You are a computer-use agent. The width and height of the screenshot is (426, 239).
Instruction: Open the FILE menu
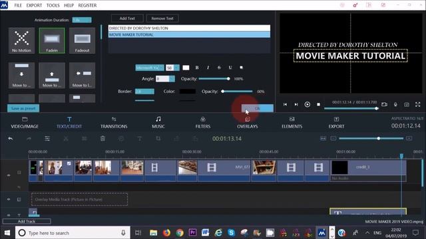(18, 5)
